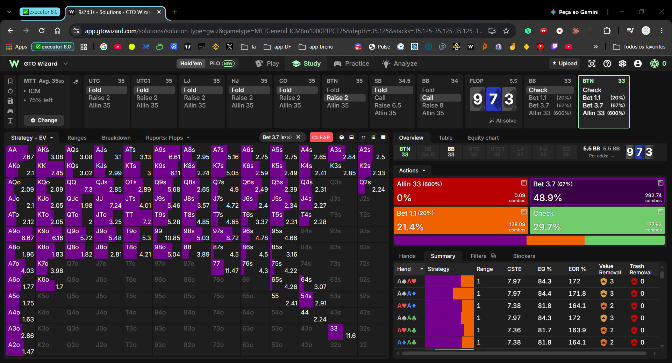The height and width of the screenshot is (363, 672).
Task: Expand the GTO Wizard logo dropdown chevron
Action: [x=65, y=64]
